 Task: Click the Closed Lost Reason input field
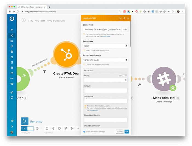(106, 120)
